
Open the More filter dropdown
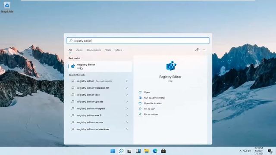(x=120, y=50)
